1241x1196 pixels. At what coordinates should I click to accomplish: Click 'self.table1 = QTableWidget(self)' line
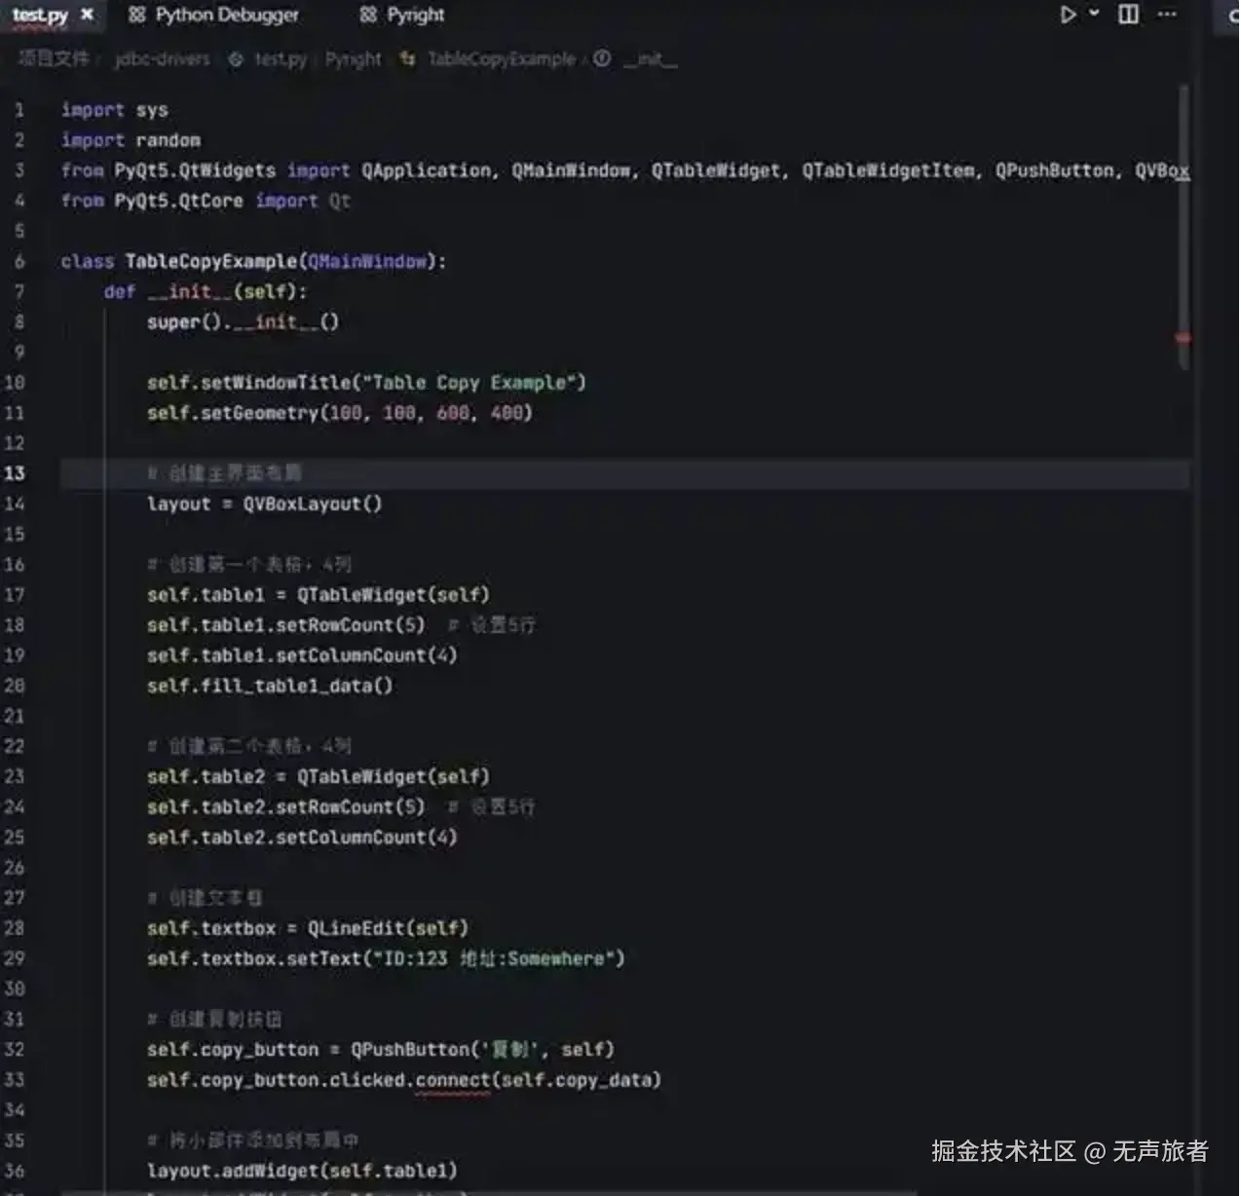(319, 594)
